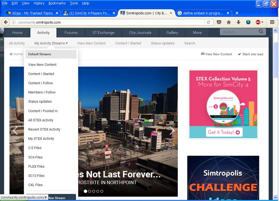Click the Home breadcrumb link
This screenshot has width=279, height=201.
point(16,54)
